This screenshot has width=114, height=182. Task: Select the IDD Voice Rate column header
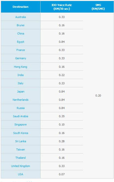tap(62, 7)
